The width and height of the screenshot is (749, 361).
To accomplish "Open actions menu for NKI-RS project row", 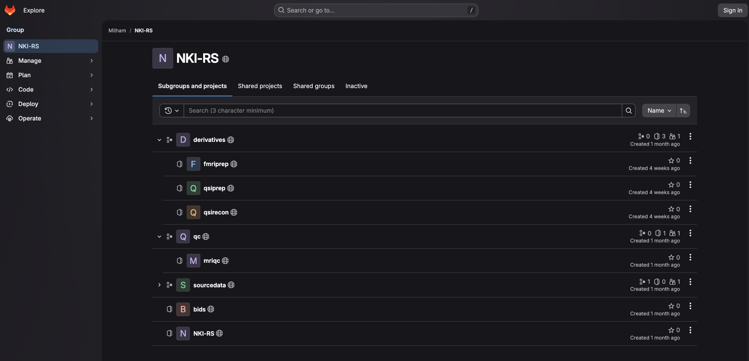I will tap(690, 330).
